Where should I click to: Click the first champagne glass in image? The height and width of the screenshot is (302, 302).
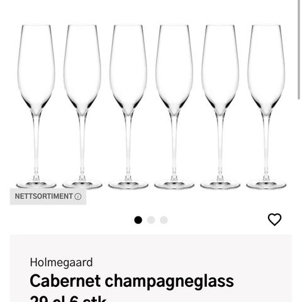pyautogui.click(x=36, y=106)
